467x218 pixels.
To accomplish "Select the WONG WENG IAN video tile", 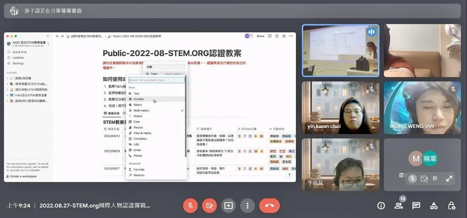I will [422, 108].
